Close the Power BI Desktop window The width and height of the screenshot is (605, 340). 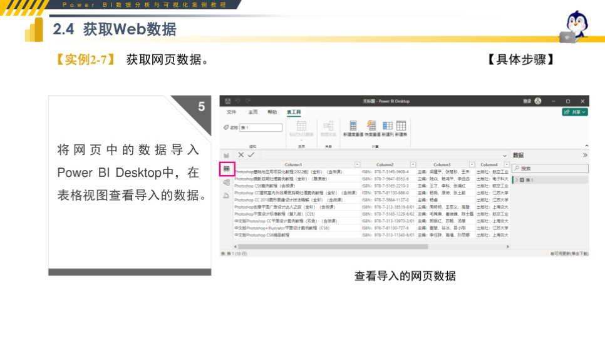coord(582,101)
